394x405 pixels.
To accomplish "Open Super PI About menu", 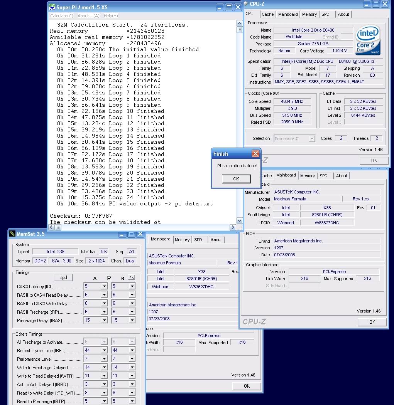I will (88, 16).
